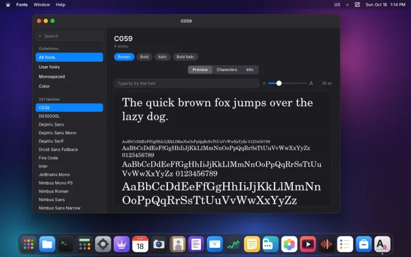The width and height of the screenshot is (411, 257).
Task: Select the Inter font family
Action: point(69,166)
